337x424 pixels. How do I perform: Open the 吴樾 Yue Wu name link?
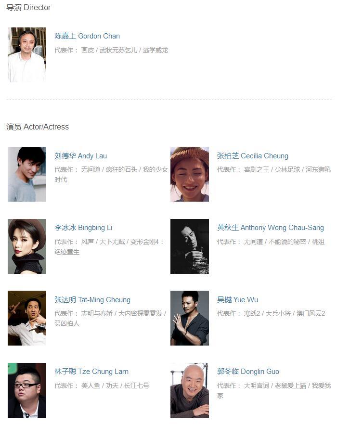[237, 300]
